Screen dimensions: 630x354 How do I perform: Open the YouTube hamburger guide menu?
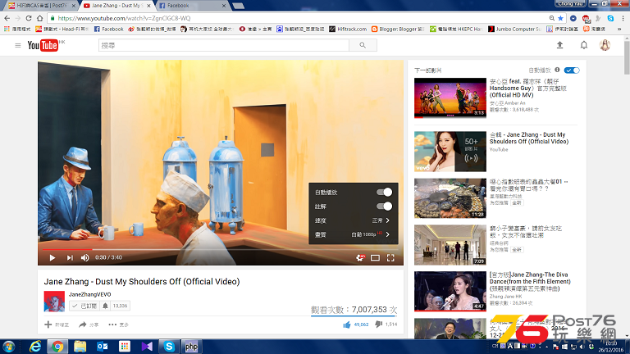[x=18, y=45]
